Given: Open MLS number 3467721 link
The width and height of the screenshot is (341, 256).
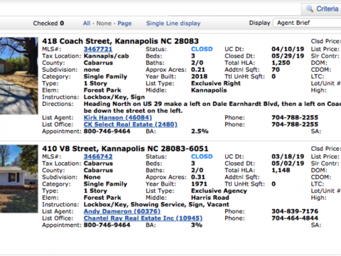Looking at the screenshot, I should pyautogui.click(x=98, y=49).
